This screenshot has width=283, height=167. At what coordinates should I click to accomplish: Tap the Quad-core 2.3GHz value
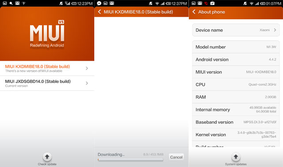click(262, 85)
